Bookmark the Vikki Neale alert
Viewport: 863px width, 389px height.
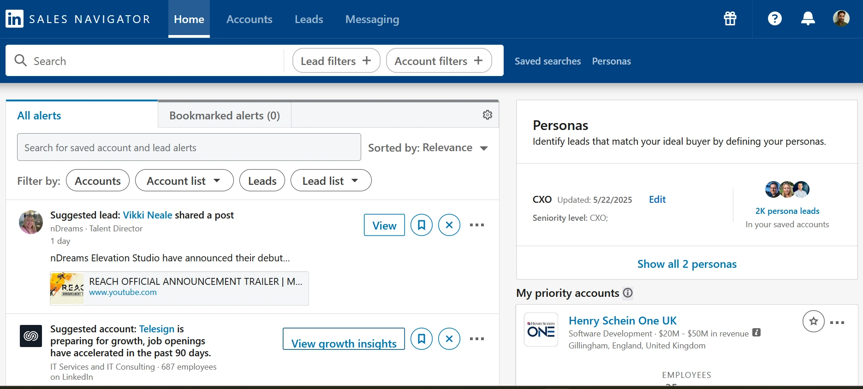pyautogui.click(x=422, y=225)
